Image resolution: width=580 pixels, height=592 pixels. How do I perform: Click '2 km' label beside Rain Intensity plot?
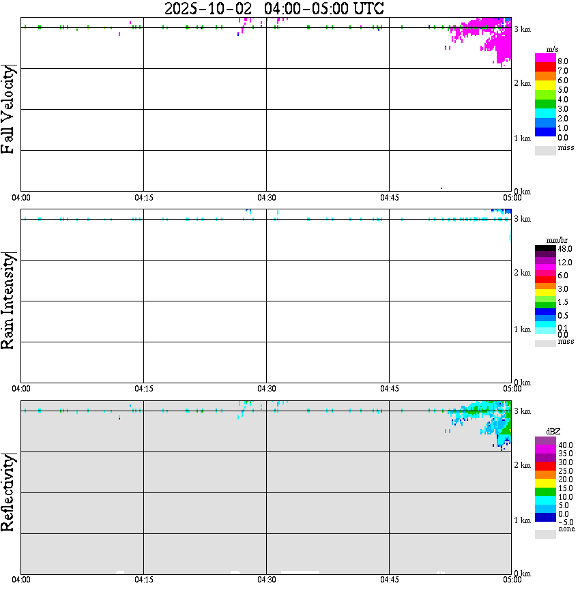pos(523,273)
